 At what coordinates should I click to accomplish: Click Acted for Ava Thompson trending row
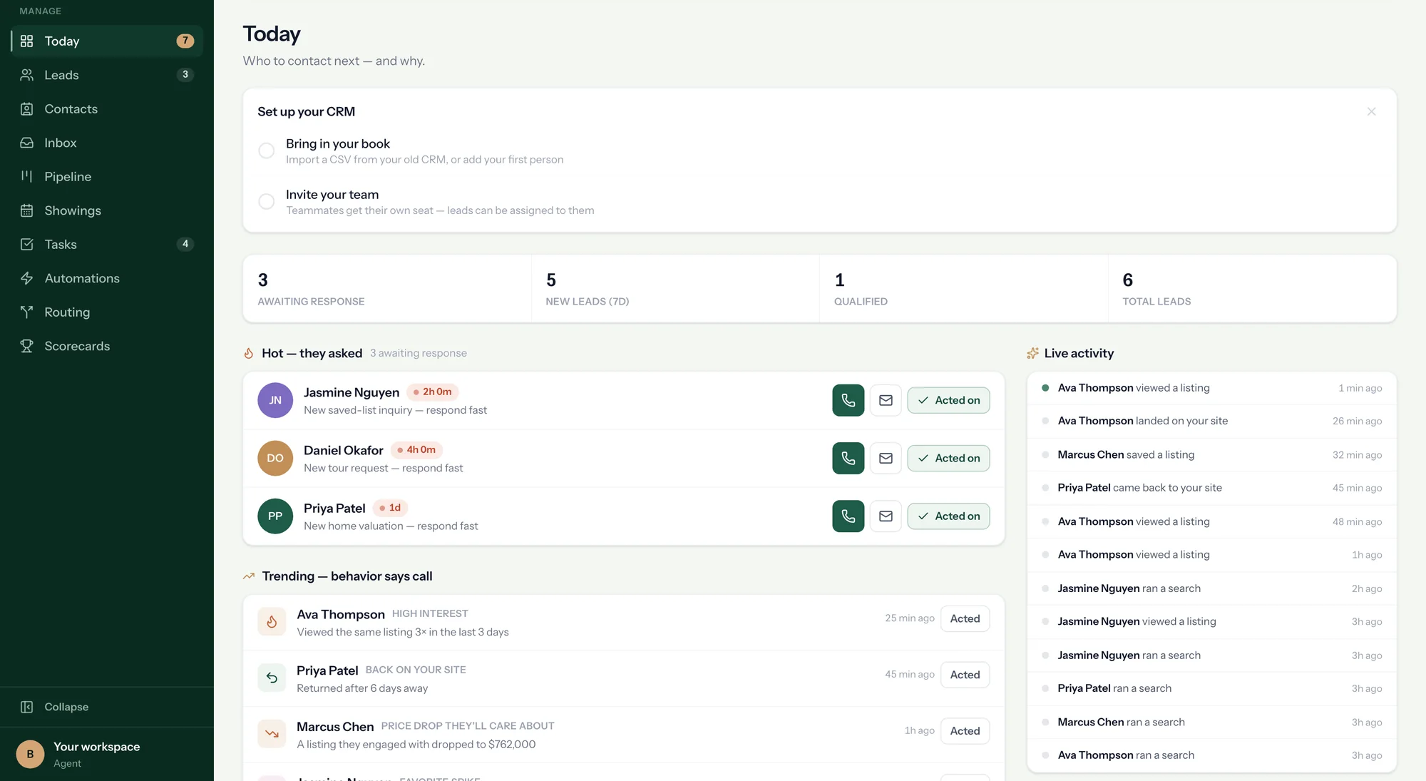tap(965, 618)
